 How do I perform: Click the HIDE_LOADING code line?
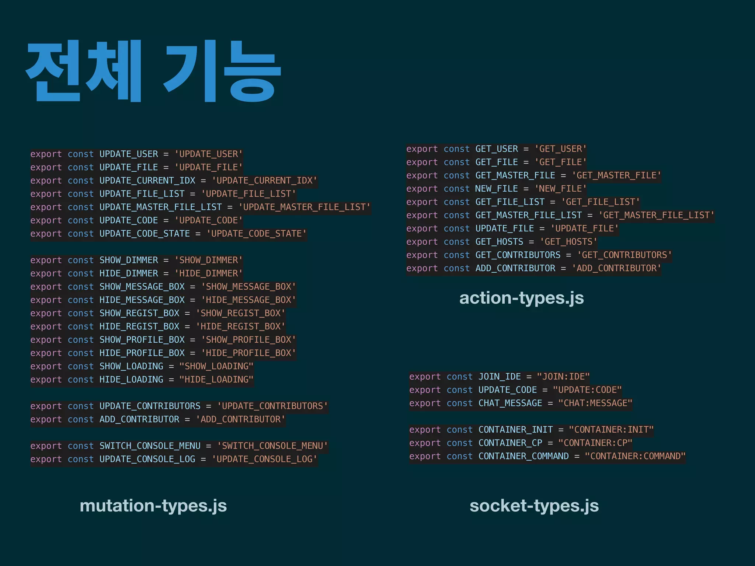click(x=142, y=380)
